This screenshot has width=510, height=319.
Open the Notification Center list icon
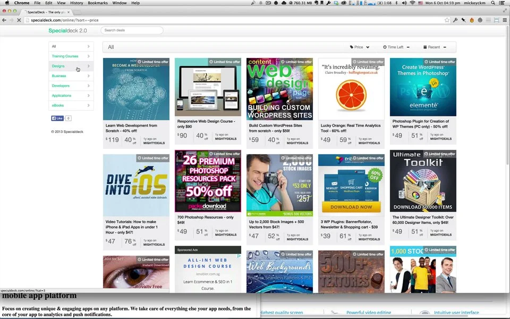[502, 3]
